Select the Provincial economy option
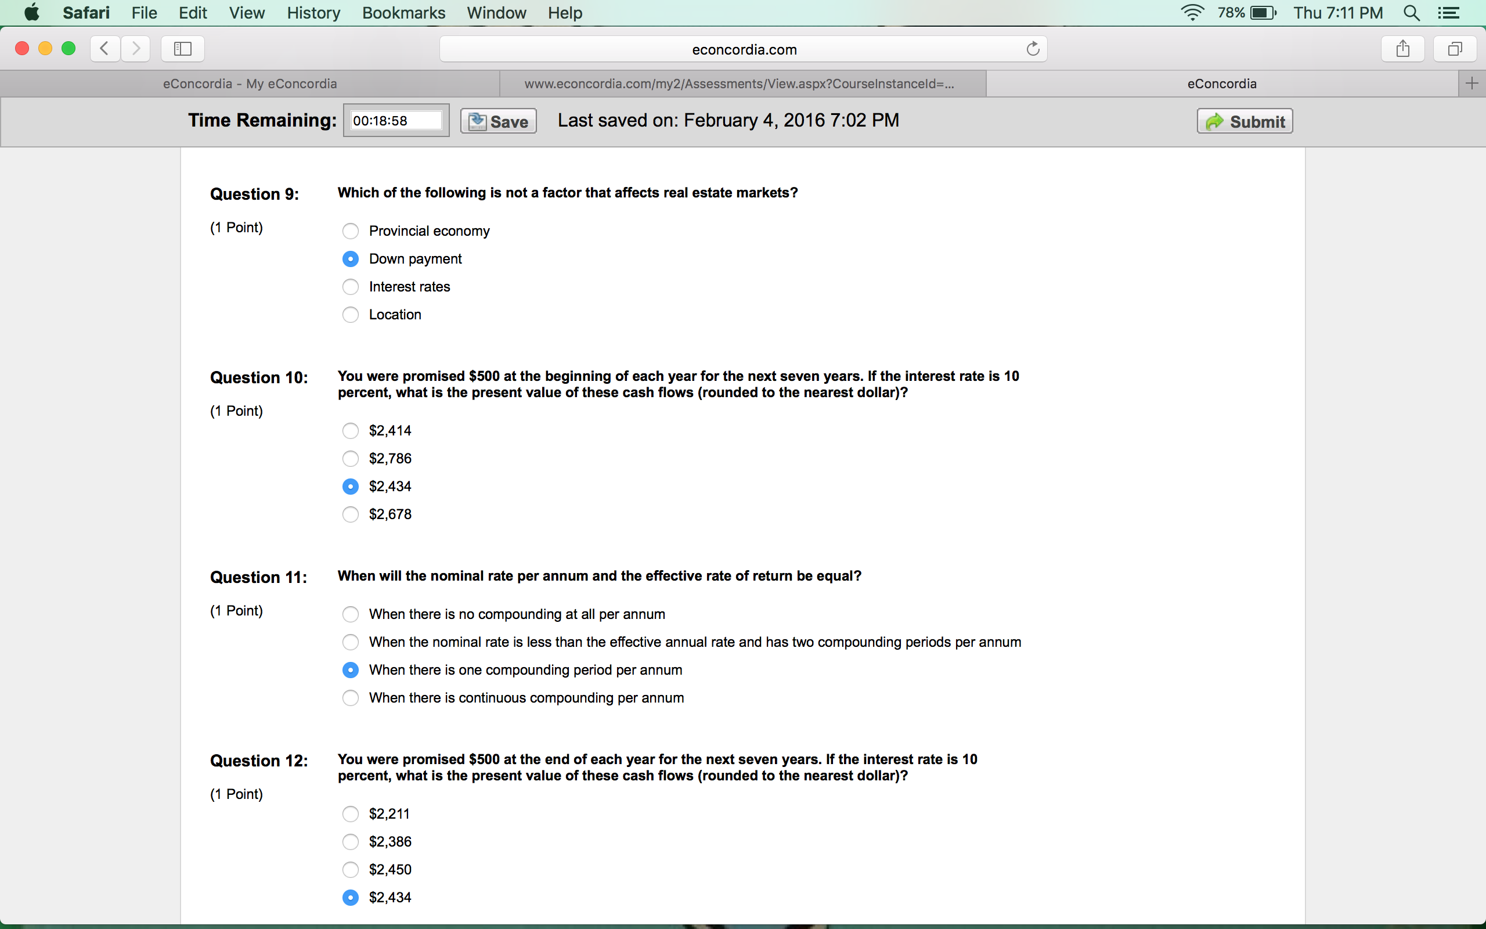 click(350, 231)
